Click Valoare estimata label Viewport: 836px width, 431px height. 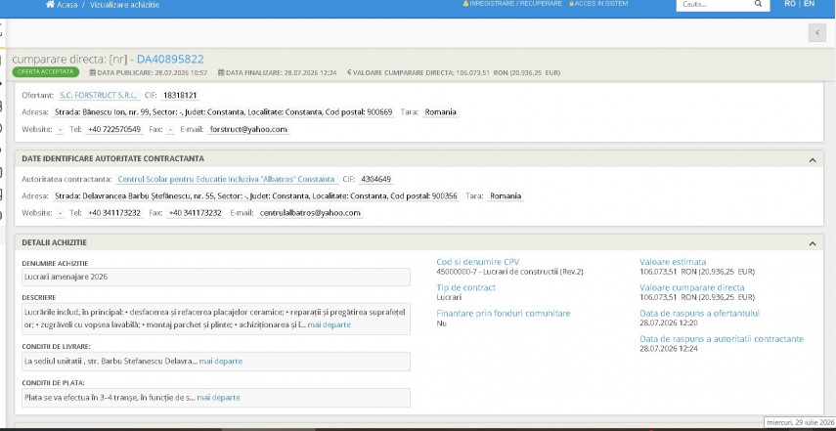(673, 262)
